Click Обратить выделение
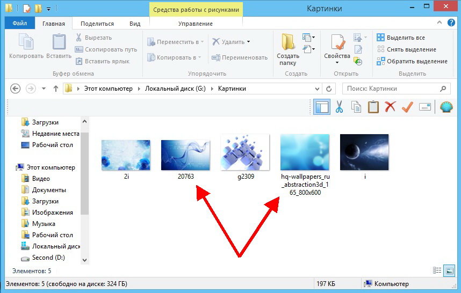This screenshot has height=293, width=461. [412, 61]
